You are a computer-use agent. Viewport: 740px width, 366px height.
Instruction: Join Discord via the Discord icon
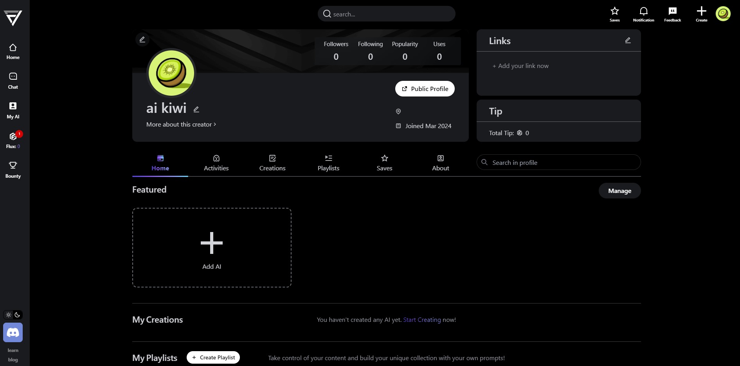[x=13, y=332]
